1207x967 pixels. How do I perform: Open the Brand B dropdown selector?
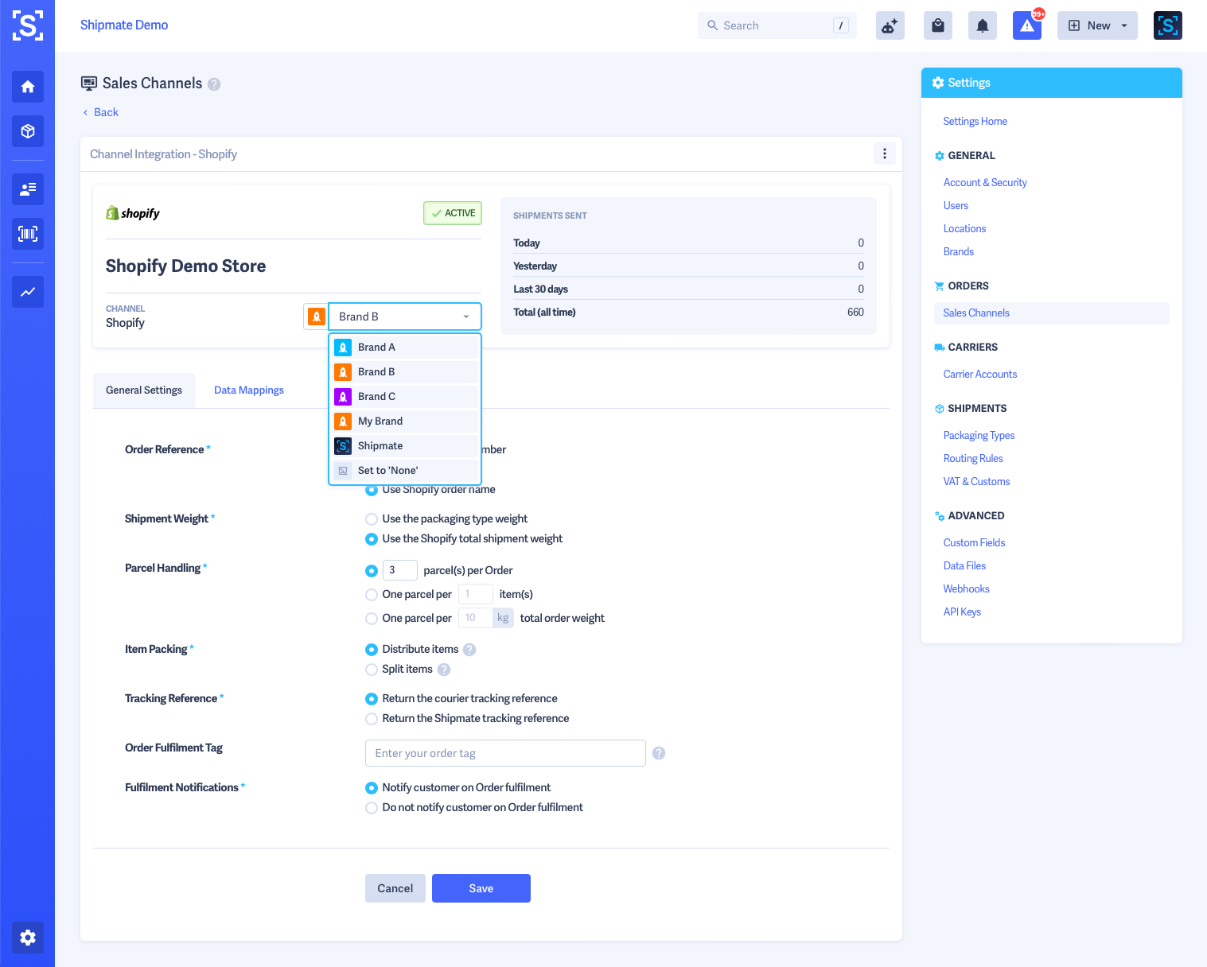click(x=404, y=316)
